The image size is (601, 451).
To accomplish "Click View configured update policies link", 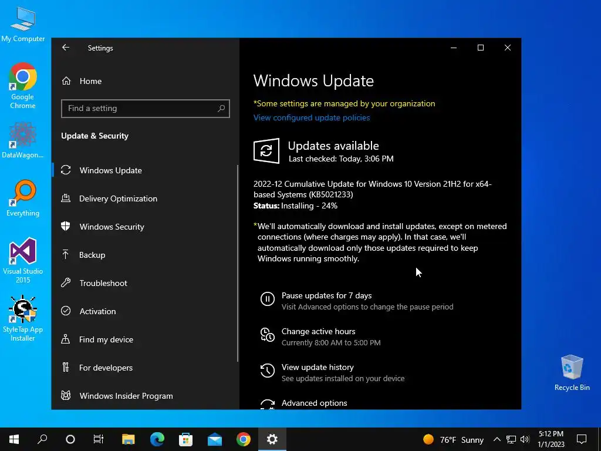I will tap(312, 117).
